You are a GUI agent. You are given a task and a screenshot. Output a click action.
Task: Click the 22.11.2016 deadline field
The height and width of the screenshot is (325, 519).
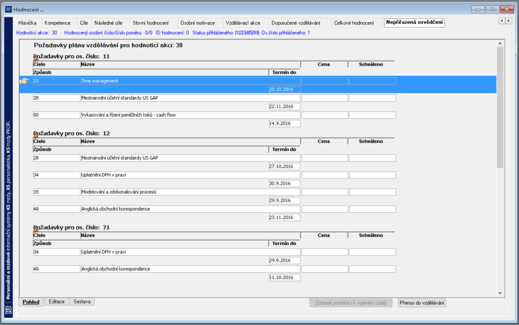(284, 106)
